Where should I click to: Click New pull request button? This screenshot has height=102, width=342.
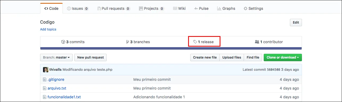tap(91, 57)
